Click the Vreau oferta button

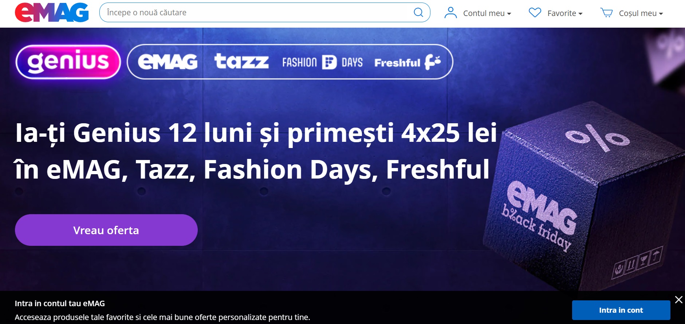pos(106,230)
